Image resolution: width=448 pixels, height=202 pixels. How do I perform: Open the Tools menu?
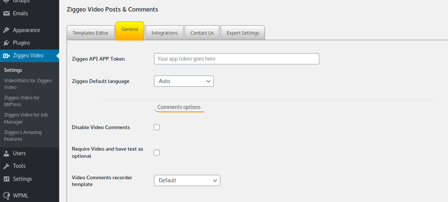[x=29, y=166]
